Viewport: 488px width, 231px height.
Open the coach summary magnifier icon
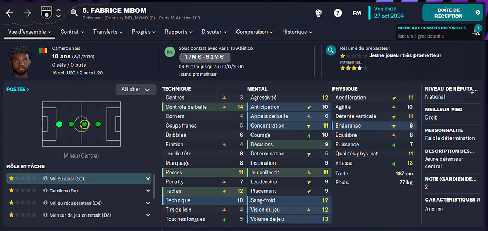[x=330, y=50]
